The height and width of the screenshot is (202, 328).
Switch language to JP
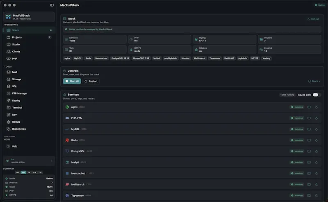[x=40, y=172]
